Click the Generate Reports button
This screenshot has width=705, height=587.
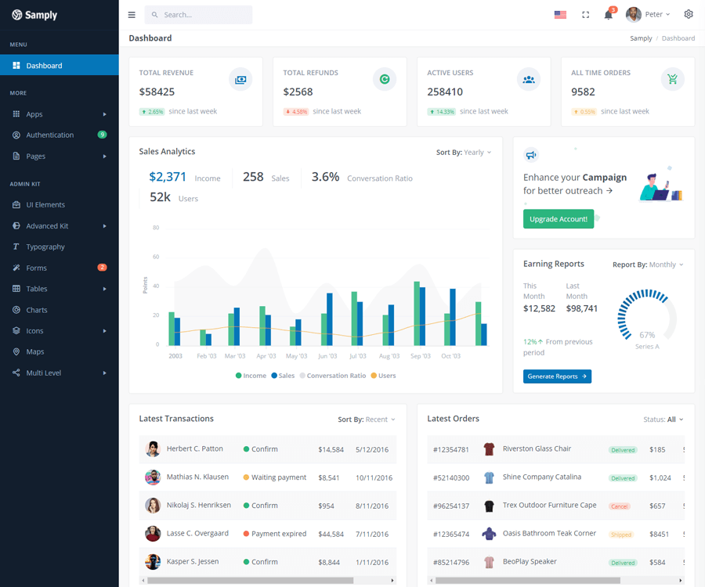pos(557,376)
